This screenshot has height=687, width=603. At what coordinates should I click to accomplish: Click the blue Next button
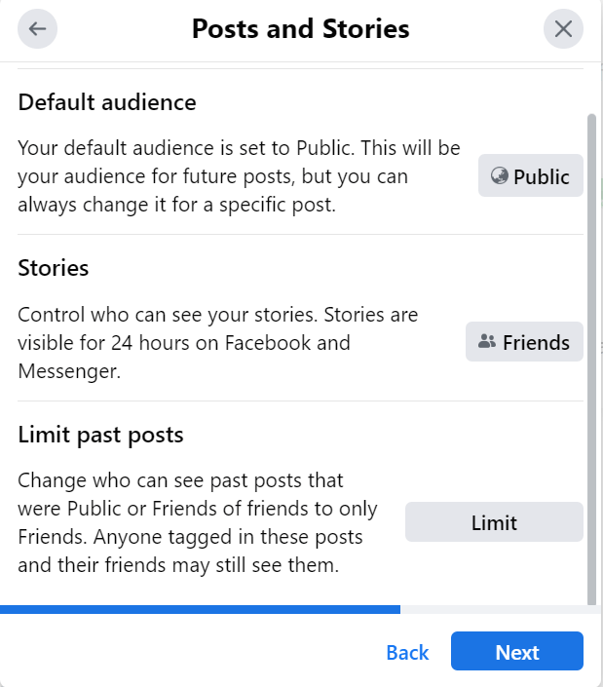point(517,651)
